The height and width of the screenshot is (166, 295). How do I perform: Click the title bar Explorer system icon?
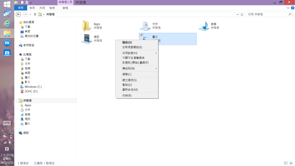click(16, 2)
